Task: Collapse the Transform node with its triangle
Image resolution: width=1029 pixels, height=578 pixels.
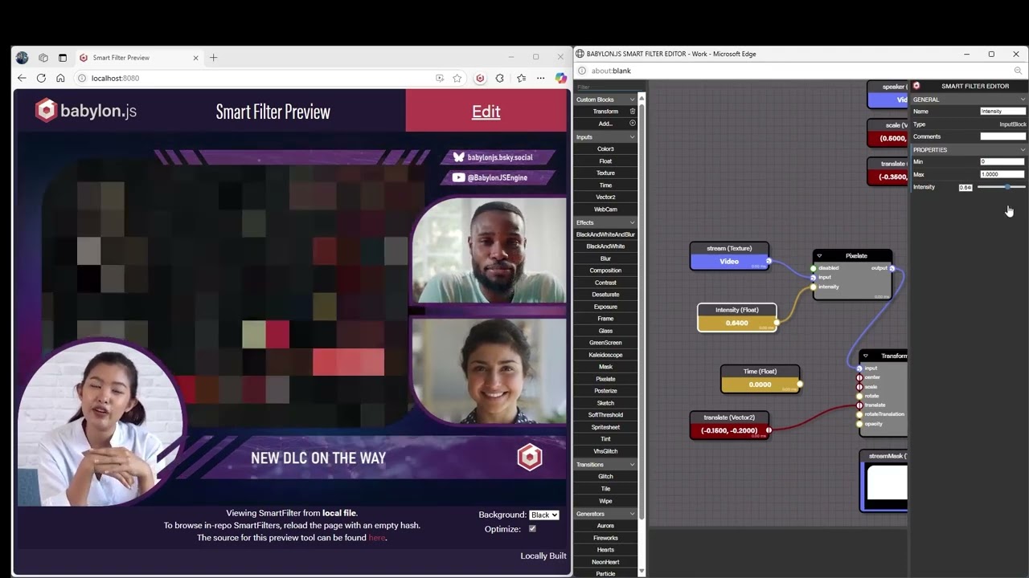Action: 866,356
